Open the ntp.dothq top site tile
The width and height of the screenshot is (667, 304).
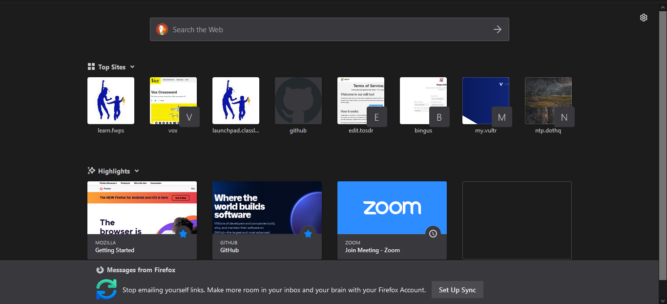(548, 101)
